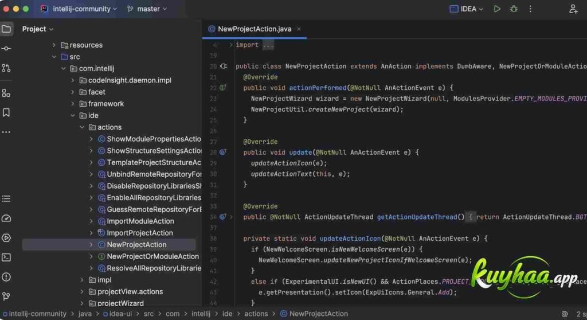Click the folded import ellipsis placeholder
This screenshot has width=587, height=320.
(x=268, y=45)
